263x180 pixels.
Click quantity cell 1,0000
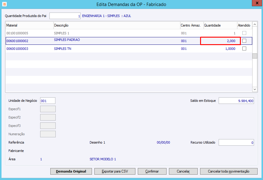point(230,49)
